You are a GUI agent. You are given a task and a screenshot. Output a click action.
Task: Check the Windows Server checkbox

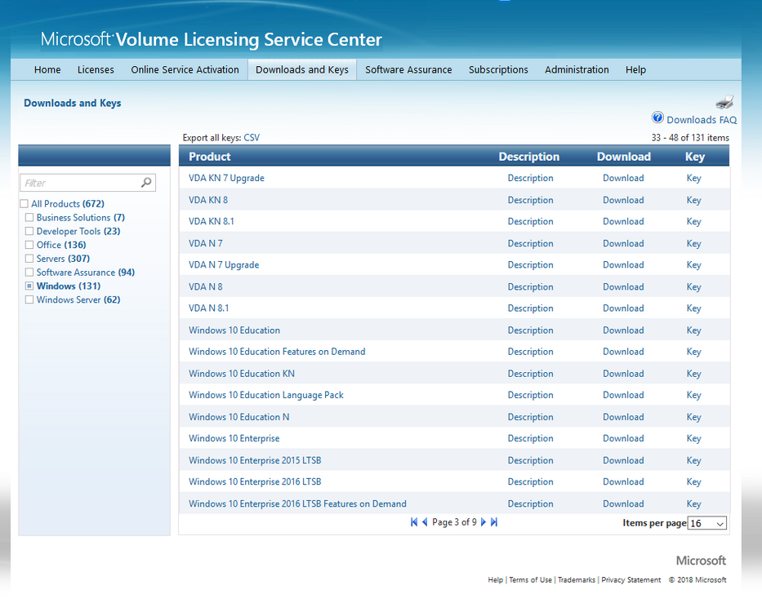(29, 299)
